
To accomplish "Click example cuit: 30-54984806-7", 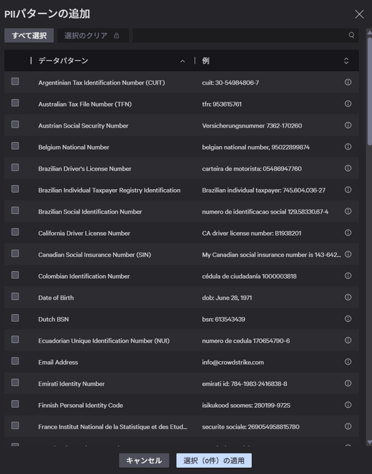I will [231, 83].
